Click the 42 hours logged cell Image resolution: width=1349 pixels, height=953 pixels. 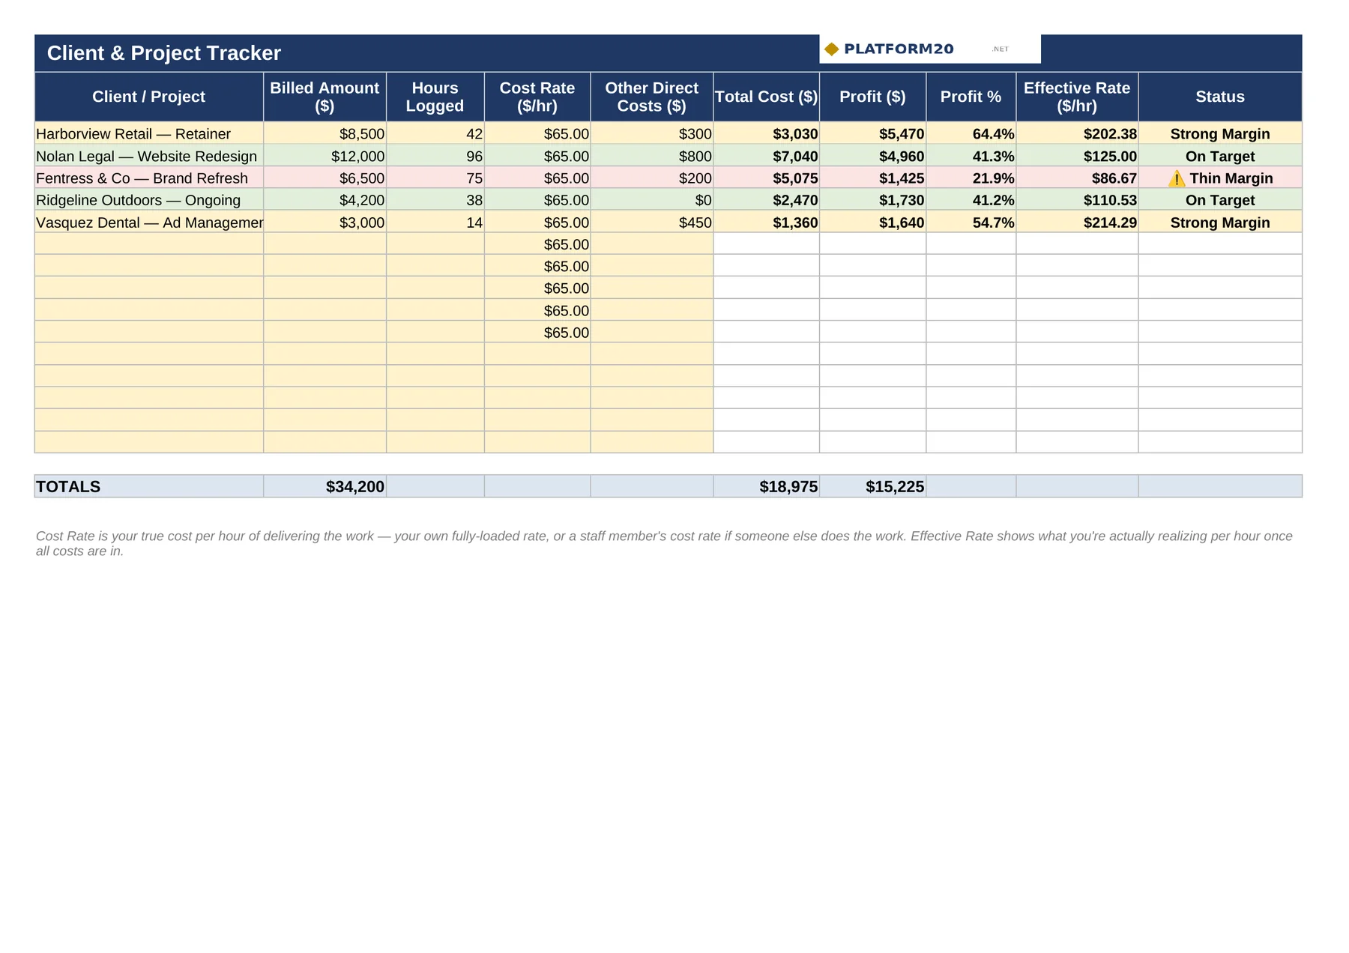435,133
